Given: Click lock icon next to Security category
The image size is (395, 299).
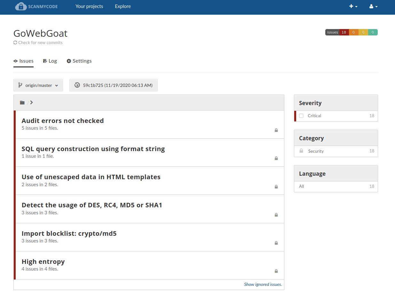Looking at the screenshot, I should (301, 151).
